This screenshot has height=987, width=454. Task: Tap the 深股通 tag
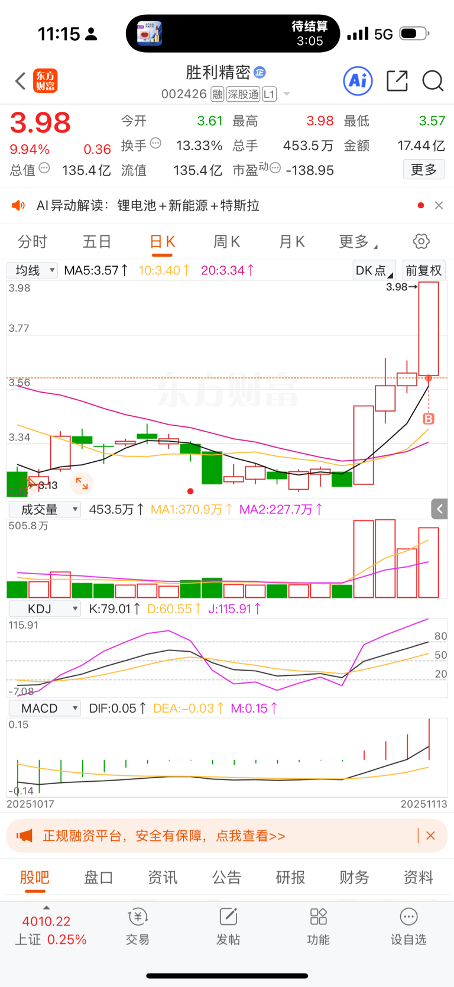pyautogui.click(x=244, y=94)
